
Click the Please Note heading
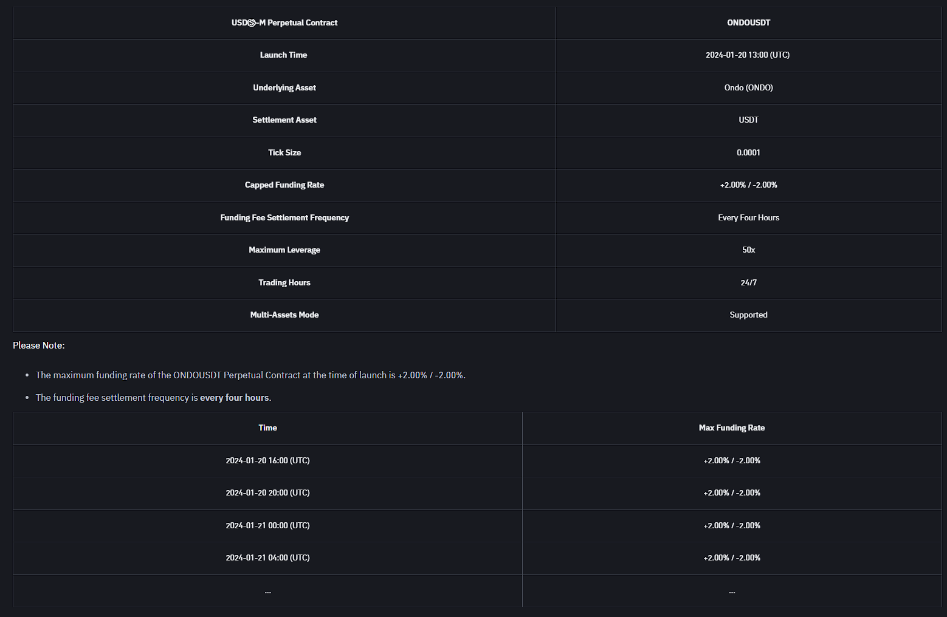39,345
